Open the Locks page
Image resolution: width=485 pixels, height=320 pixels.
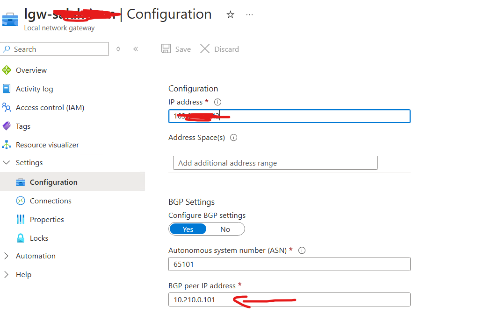pyautogui.click(x=39, y=238)
